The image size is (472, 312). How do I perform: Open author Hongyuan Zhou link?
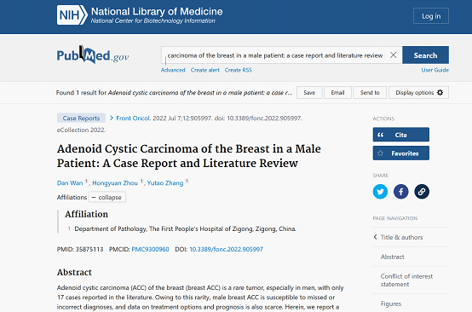tap(115, 182)
